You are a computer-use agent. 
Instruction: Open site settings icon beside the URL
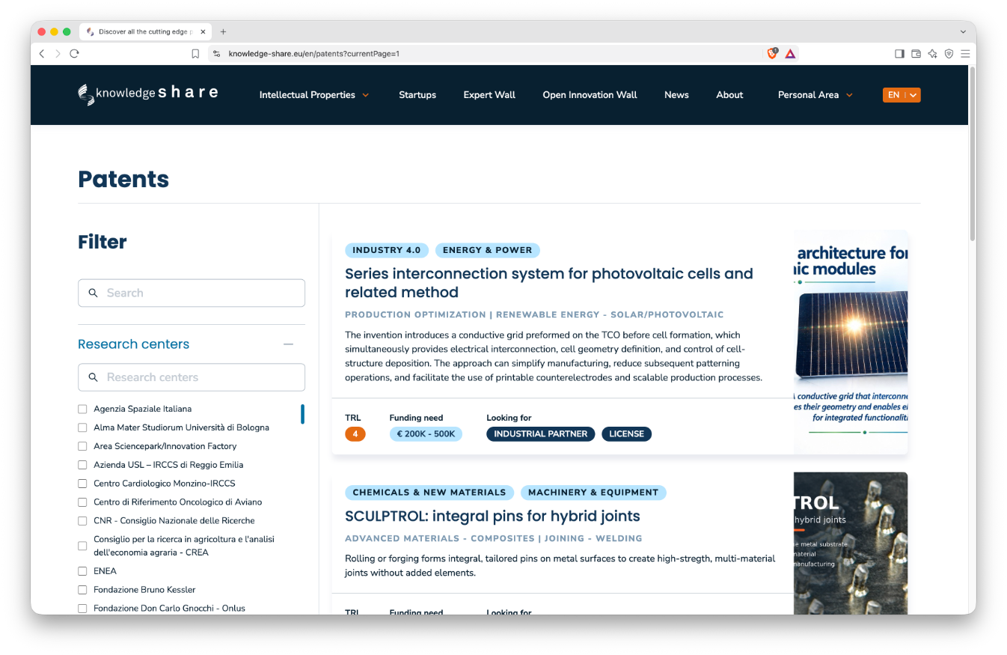216,54
